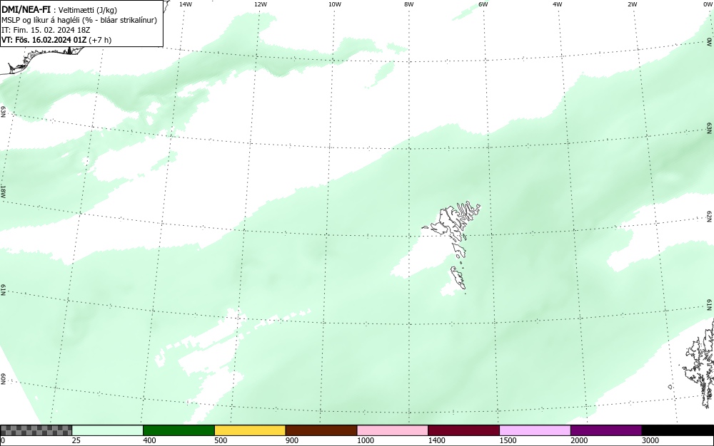Screen dimensions: 714x446
Task: Click the "60N" latitude label on left edge
Action: (3, 379)
